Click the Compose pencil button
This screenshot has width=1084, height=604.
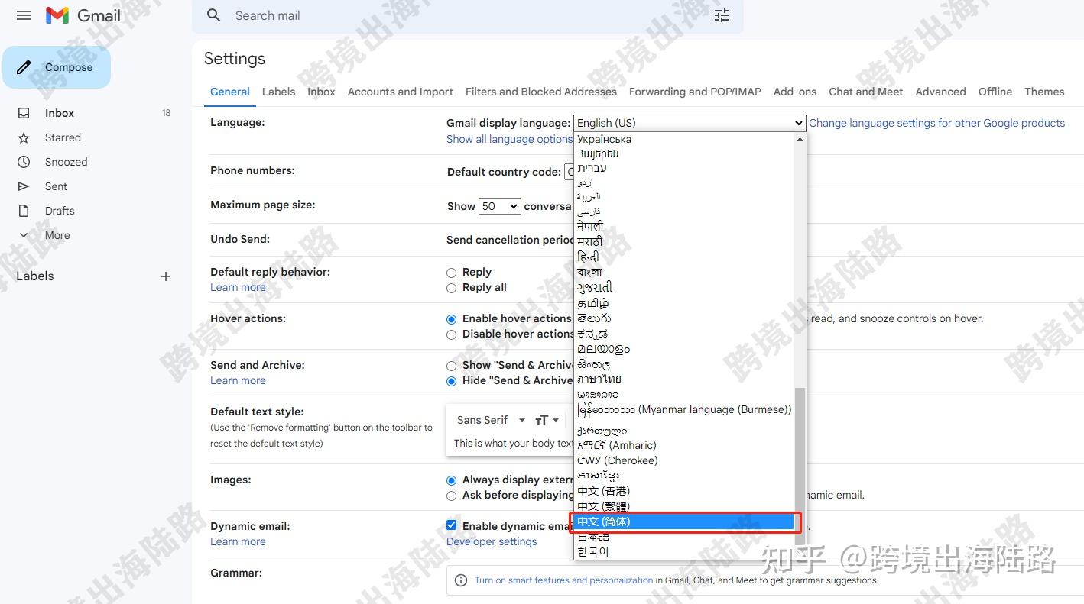point(57,67)
